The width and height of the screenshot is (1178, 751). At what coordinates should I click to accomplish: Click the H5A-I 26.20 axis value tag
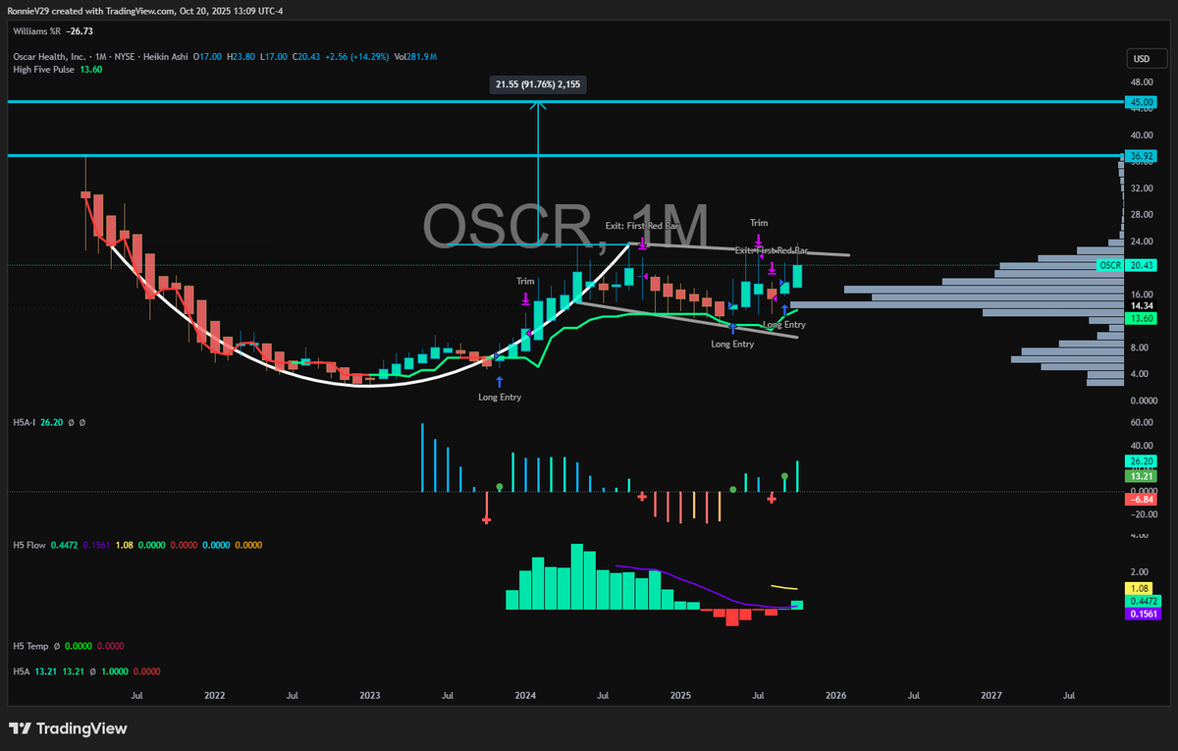click(x=1142, y=459)
